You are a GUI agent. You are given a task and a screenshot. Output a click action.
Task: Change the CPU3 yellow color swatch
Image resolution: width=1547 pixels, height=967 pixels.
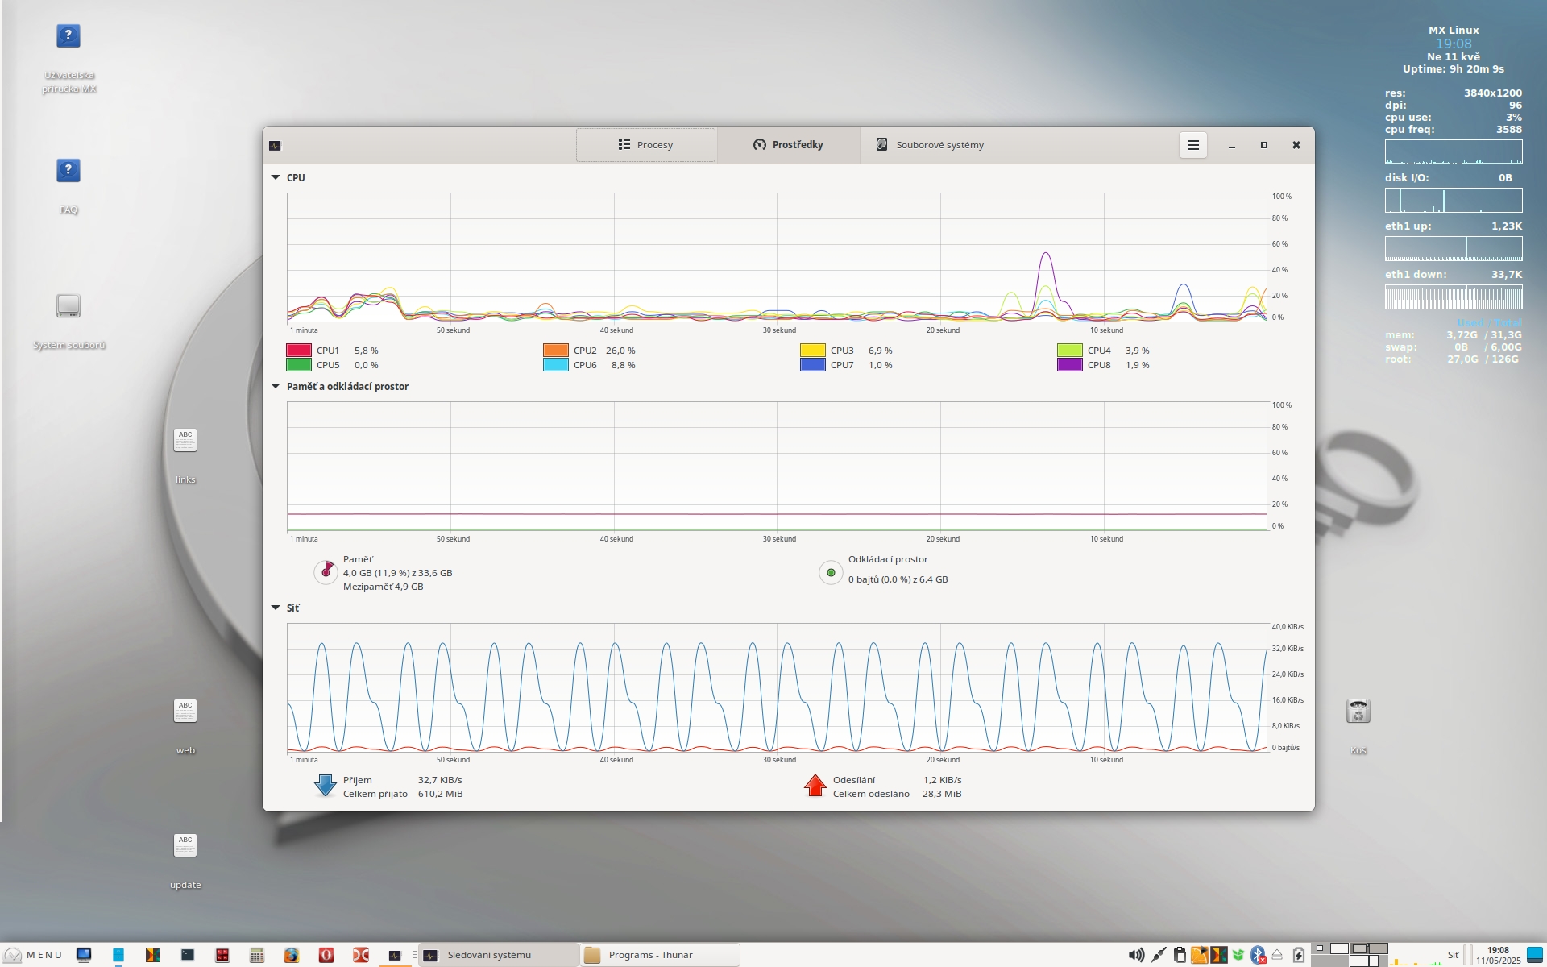point(812,351)
